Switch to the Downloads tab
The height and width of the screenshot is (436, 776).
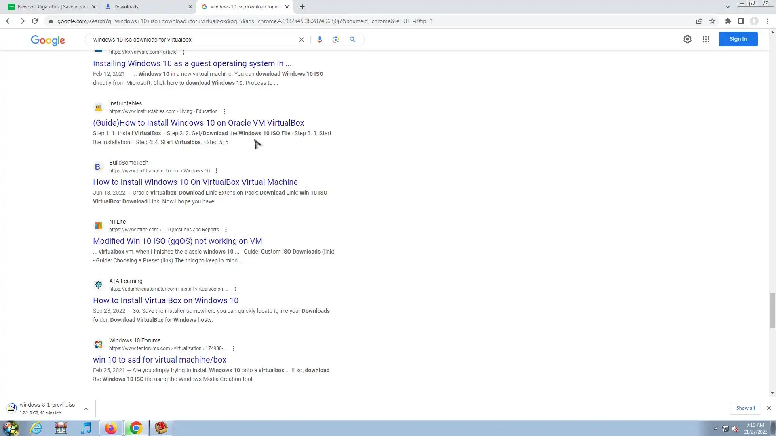tap(145, 7)
